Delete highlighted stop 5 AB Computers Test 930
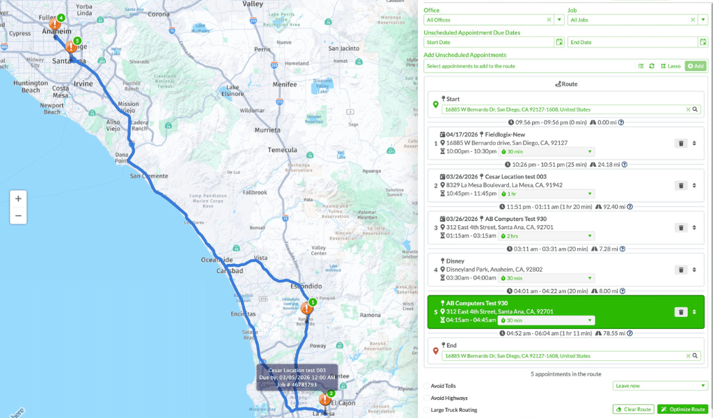Screen dimensions: 713x418 click(x=681, y=312)
